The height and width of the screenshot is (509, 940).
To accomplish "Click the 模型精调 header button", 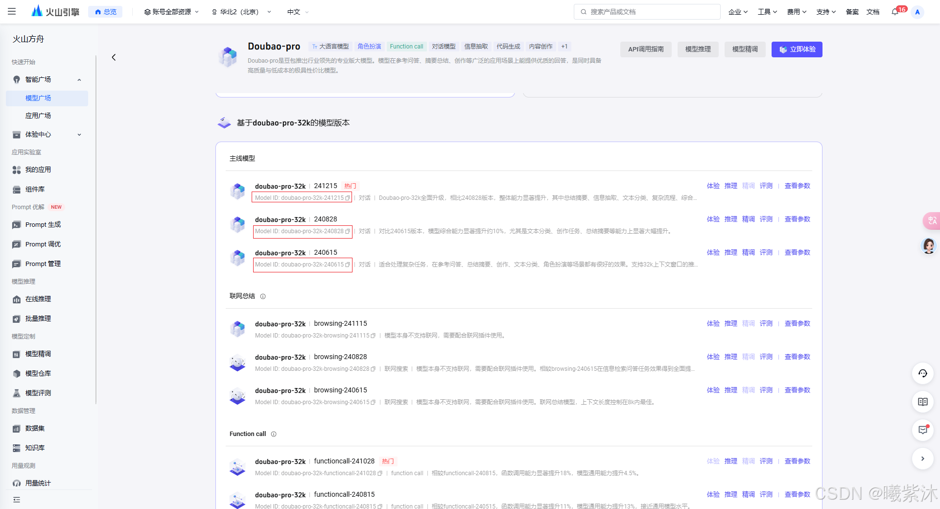I will click(x=745, y=49).
